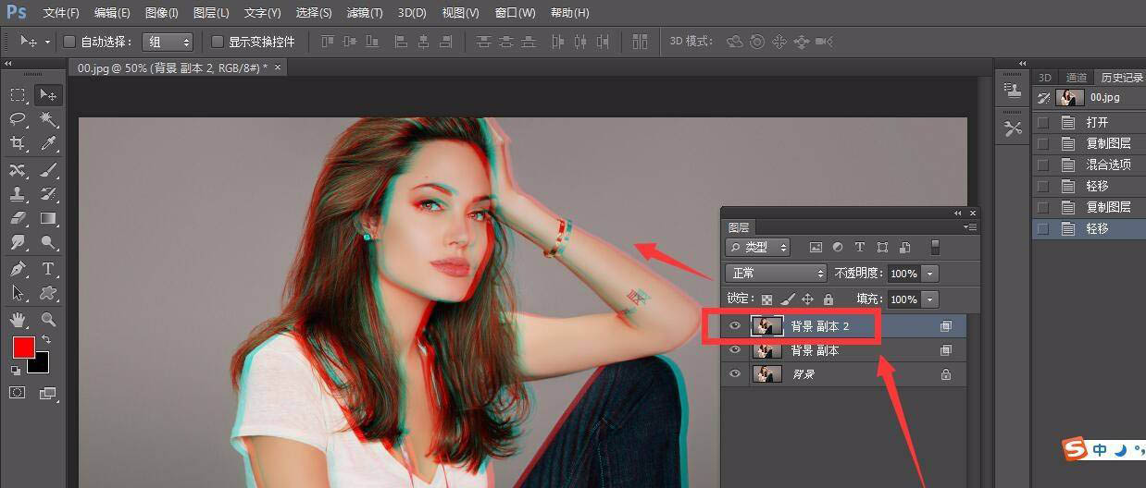Switch to the 通道 panel tab
1146x488 pixels.
[x=1076, y=78]
